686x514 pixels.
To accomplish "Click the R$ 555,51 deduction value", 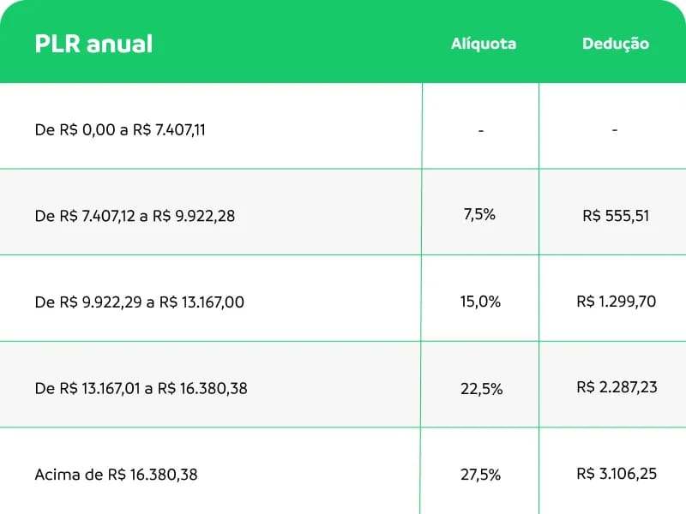I will coord(616,216).
